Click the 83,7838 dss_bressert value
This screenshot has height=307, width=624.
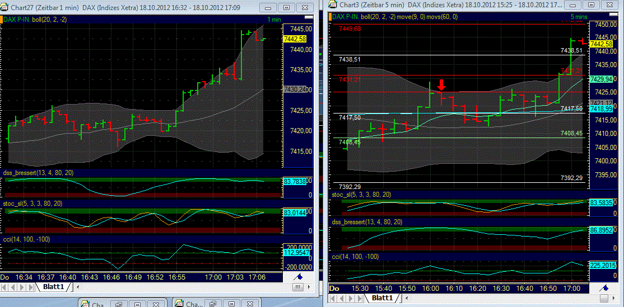(x=295, y=181)
